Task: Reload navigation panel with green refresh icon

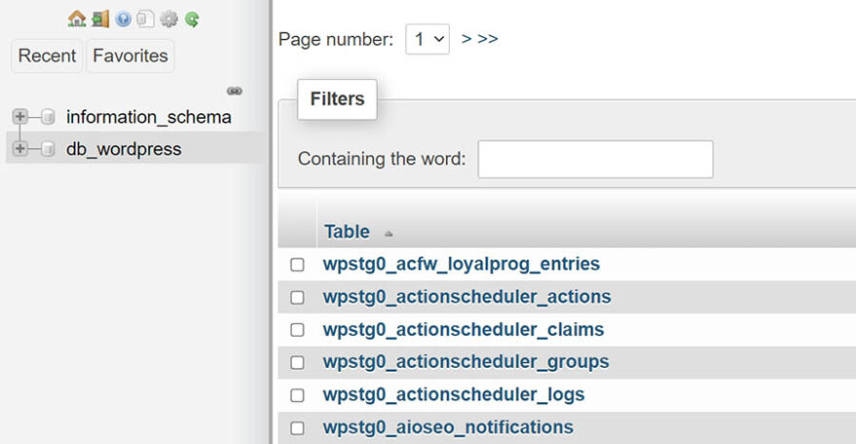Action: point(192,19)
